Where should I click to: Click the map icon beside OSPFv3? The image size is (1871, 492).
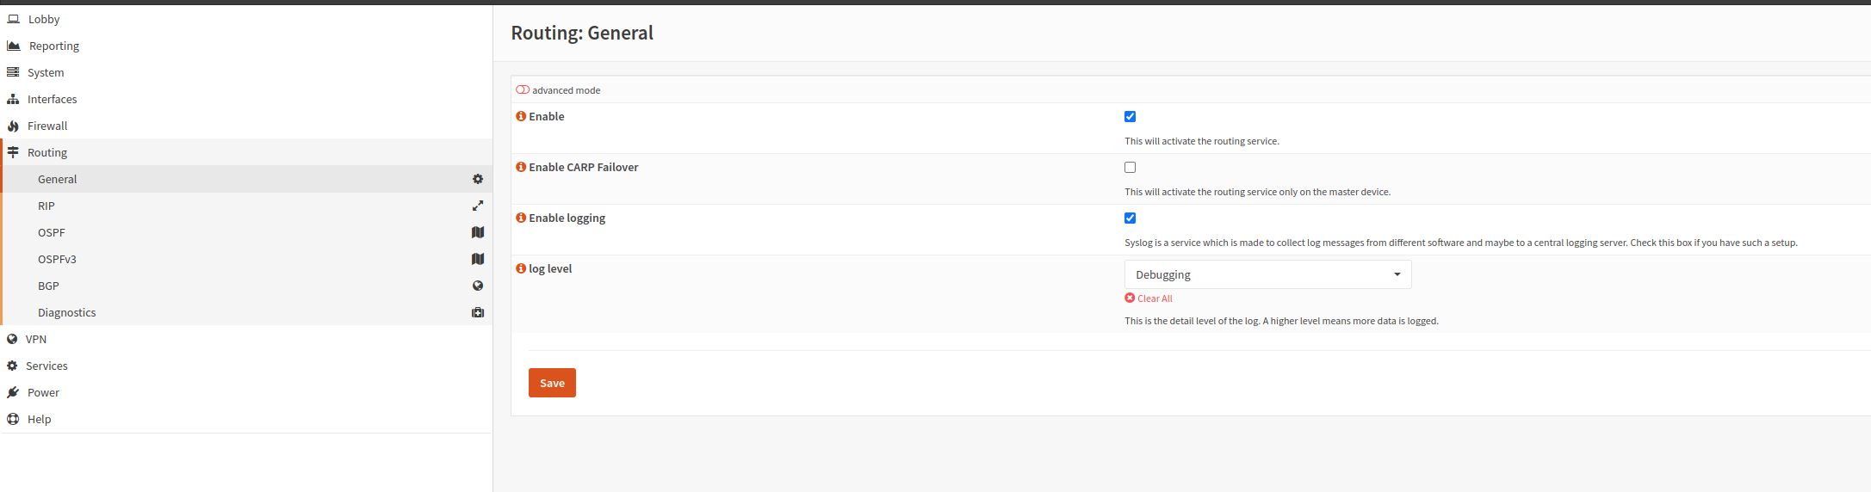(x=478, y=259)
